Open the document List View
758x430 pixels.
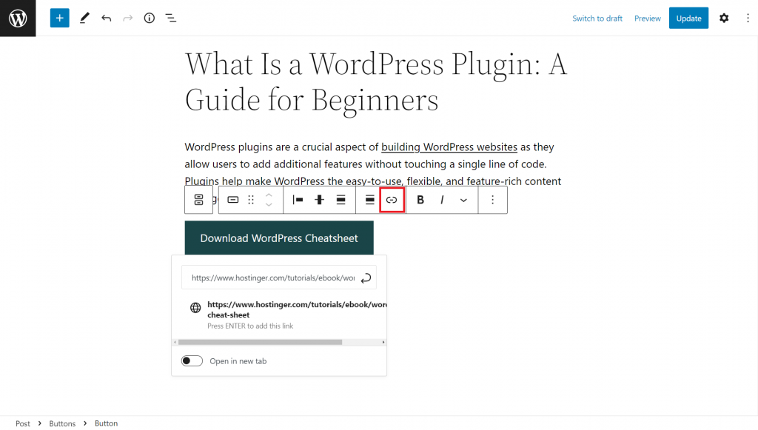click(171, 18)
